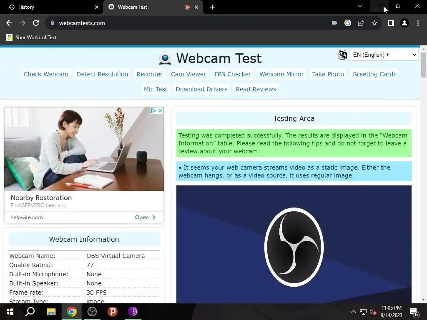The height and width of the screenshot is (320, 427).
Task: Open Windows taskbar search
Action: tap(30, 312)
